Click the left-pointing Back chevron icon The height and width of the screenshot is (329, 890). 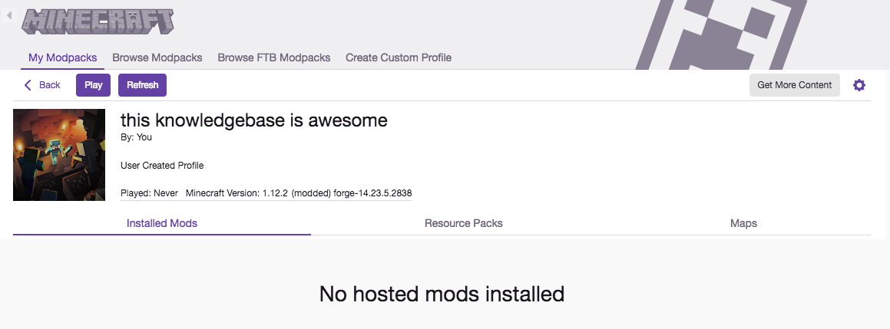[x=28, y=85]
